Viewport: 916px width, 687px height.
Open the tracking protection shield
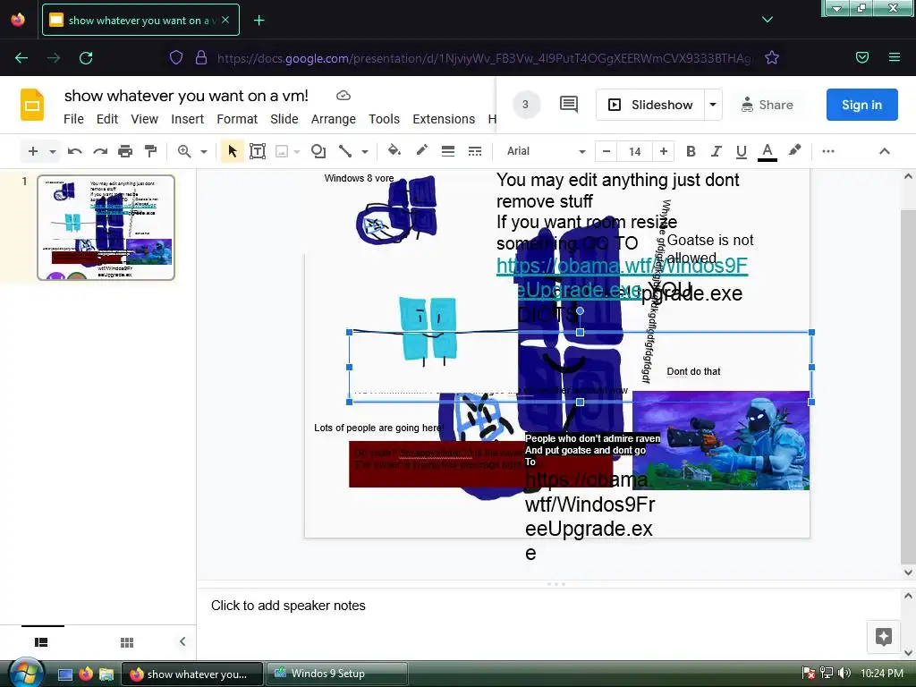176,57
